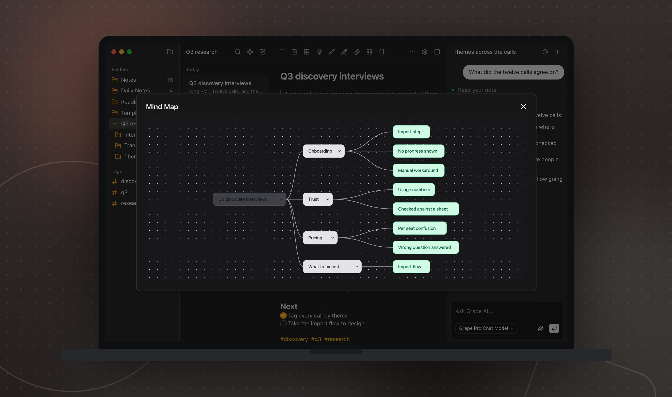Click the Onboarding node label
Image resolution: width=672 pixels, height=397 pixels.
click(320, 151)
